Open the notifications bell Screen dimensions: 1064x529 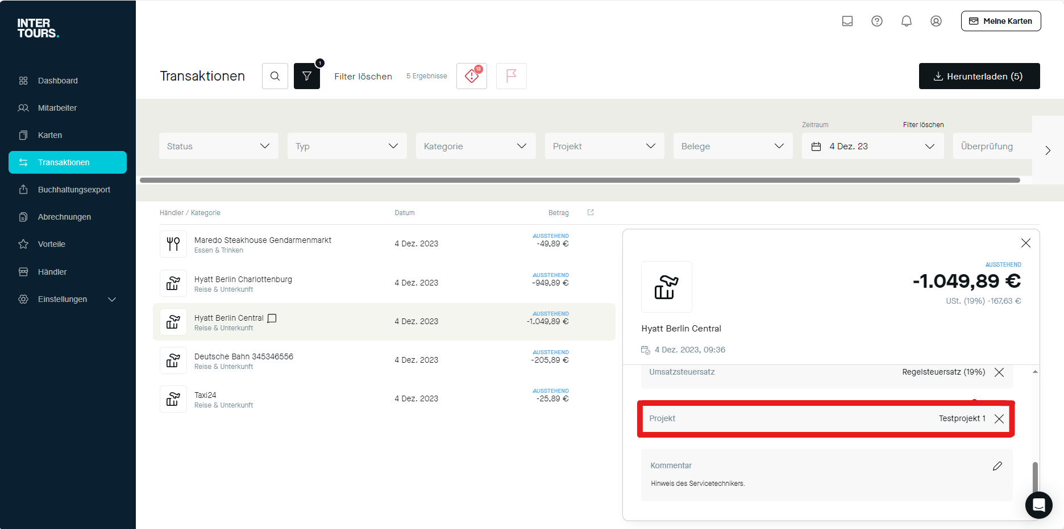click(907, 21)
